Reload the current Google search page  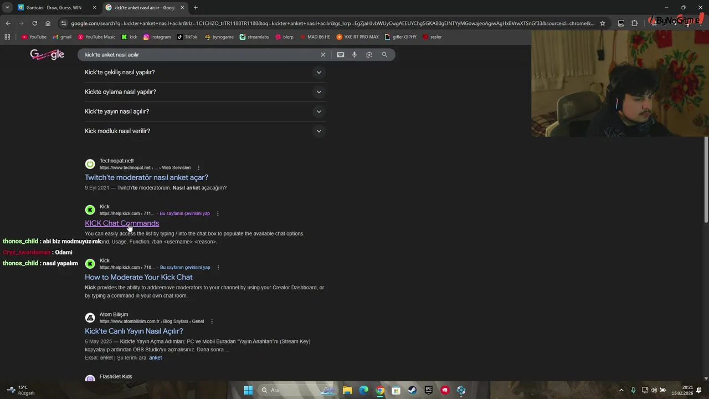(x=34, y=23)
